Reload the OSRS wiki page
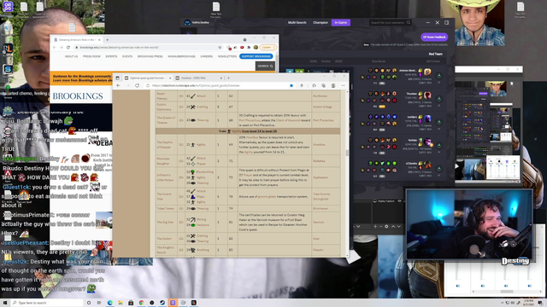Viewport: 547px width, 307px height. tap(137, 85)
